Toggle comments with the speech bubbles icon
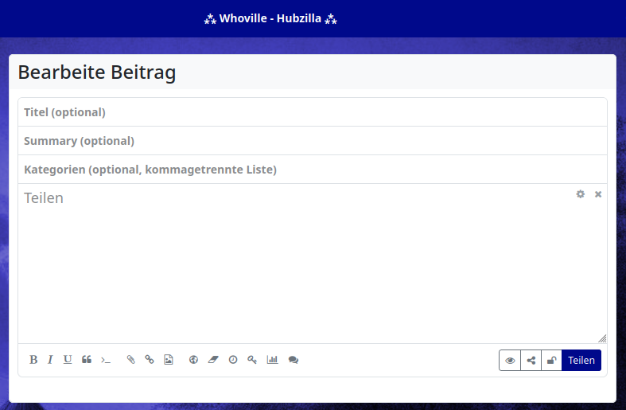The height and width of the screenshot is (410, 626). point(294,360)
